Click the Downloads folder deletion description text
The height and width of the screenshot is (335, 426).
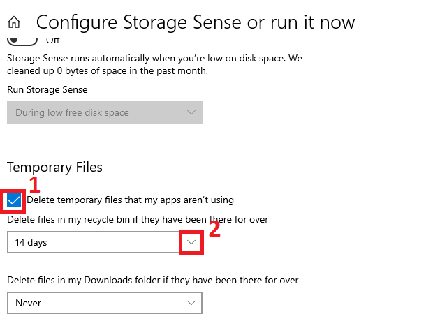tap(152, 281)
